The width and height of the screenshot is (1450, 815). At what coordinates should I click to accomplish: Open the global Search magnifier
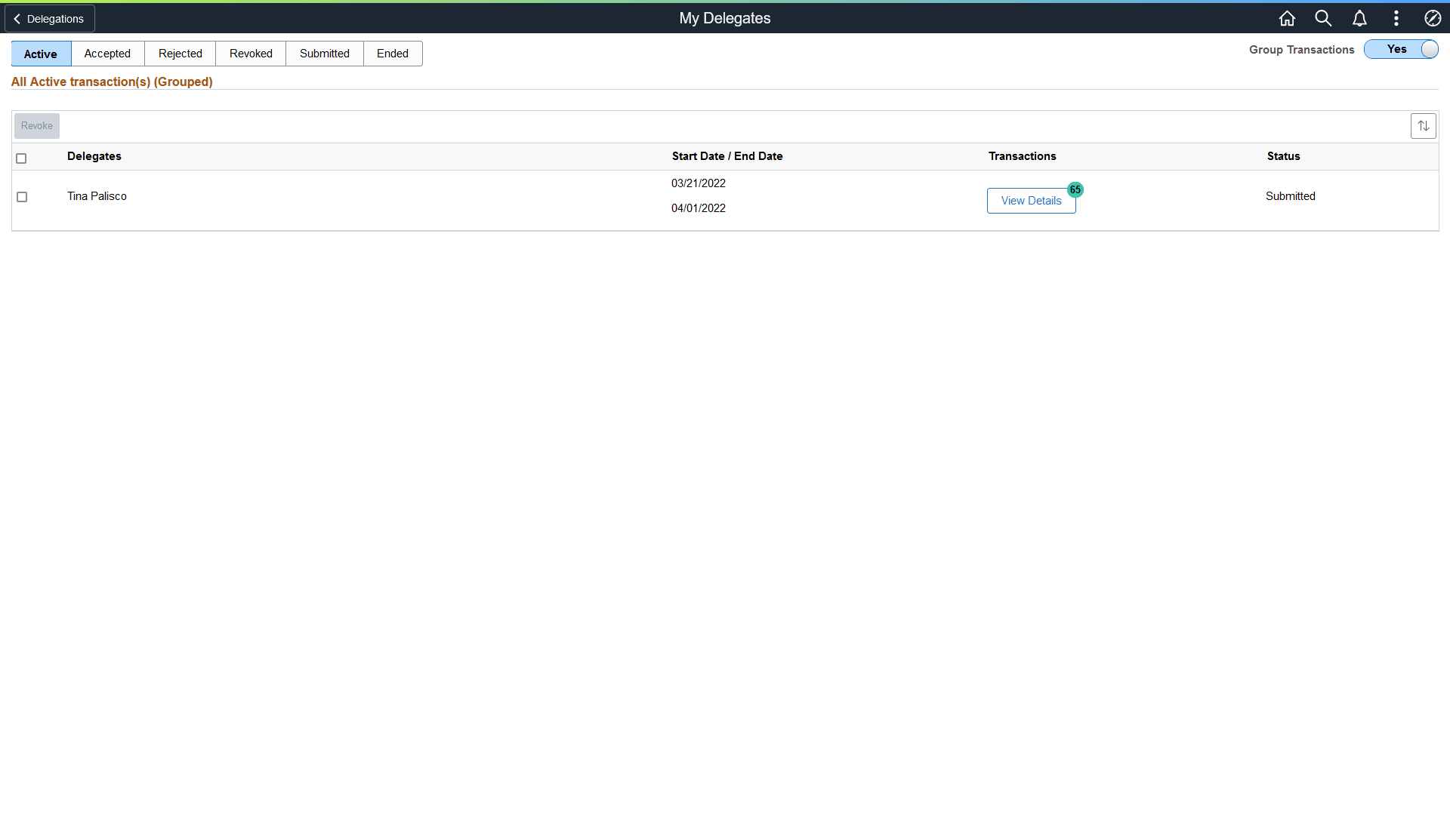[1323, 18]
